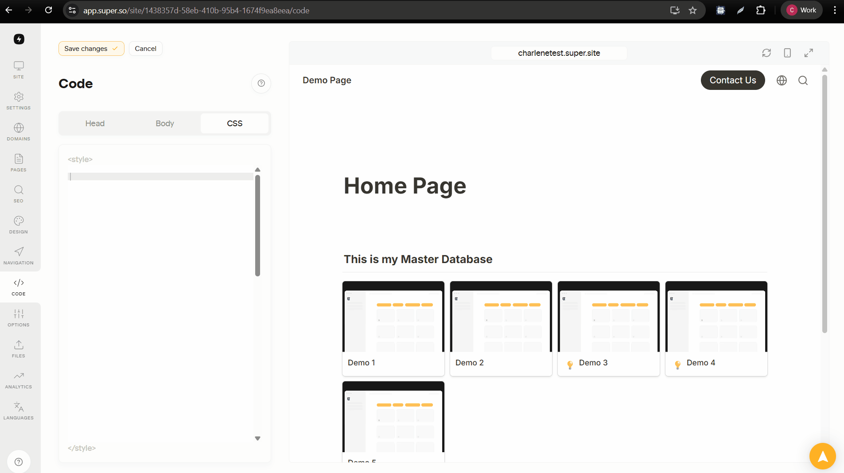The height and width of the screenshot is (473, 844).
Task: Open the Demo 3 card
Action: click(609, 329)
